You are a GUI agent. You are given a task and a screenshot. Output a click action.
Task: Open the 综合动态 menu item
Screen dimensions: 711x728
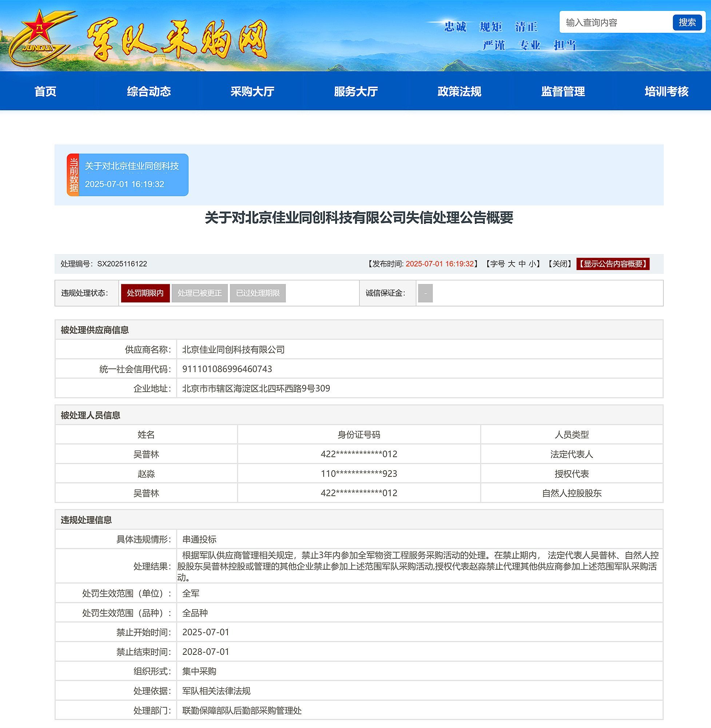point(148,91)
